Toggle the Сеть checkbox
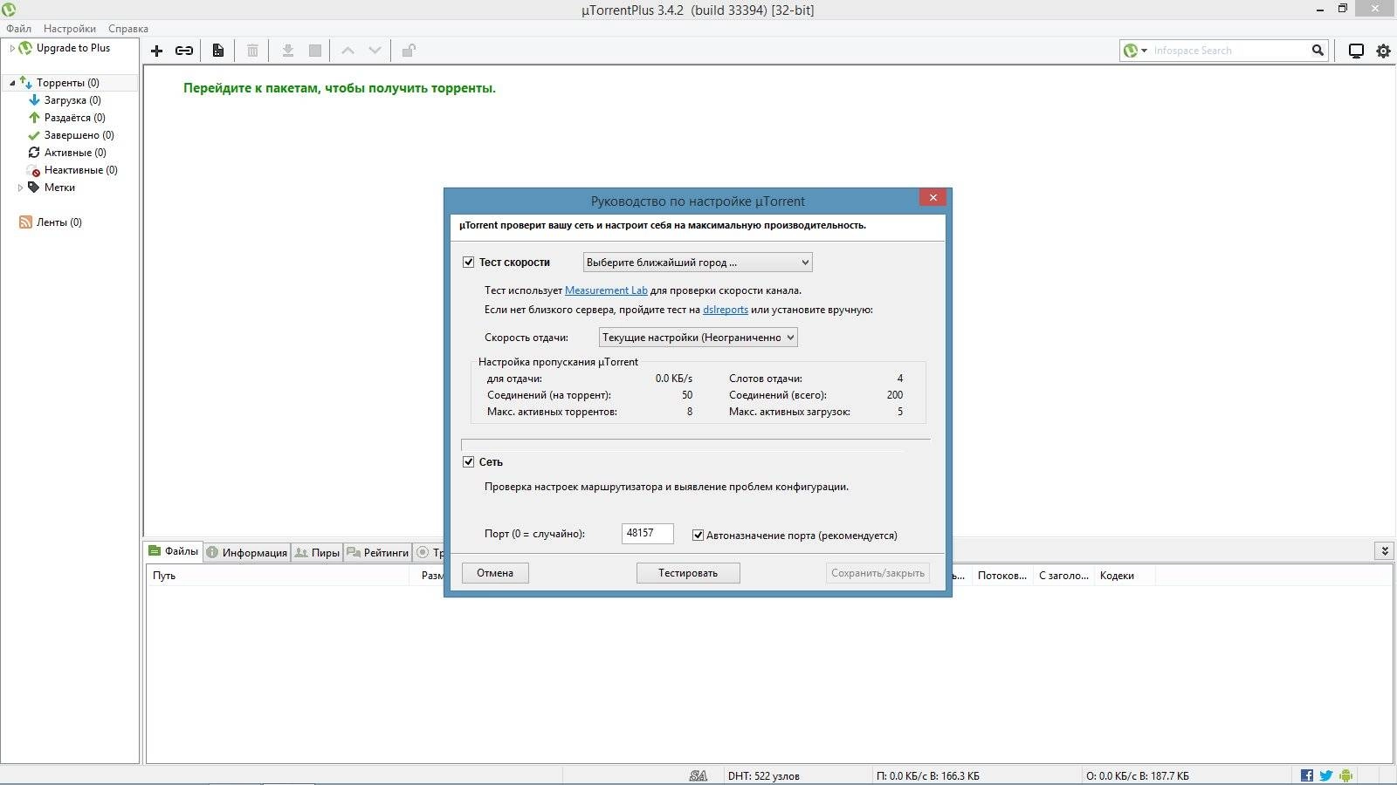Viewport: 1397px width, 785px height. (x=469, y=461)
